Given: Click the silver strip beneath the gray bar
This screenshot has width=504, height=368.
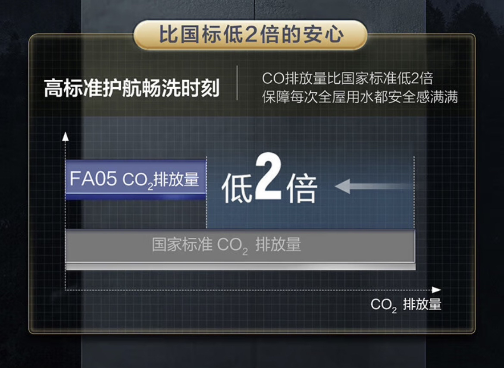Looking at the screenshot, I should coord(241,267).
